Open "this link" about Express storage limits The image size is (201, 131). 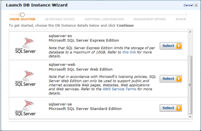(x=129, y=52)
